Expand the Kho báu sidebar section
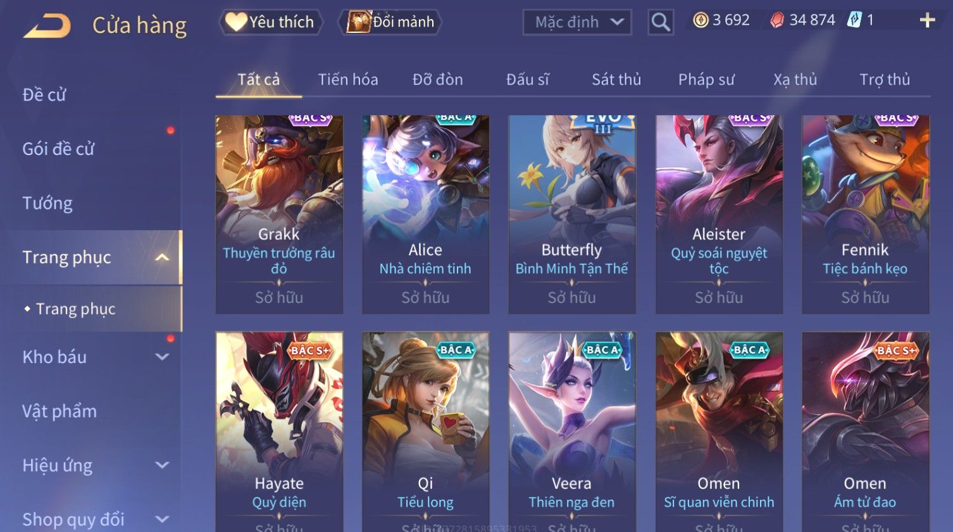This screenshot has width=953, height=532. [162, 357]
